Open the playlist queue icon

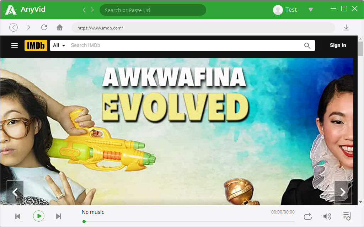pyautogui.click(x=347, y=216)
